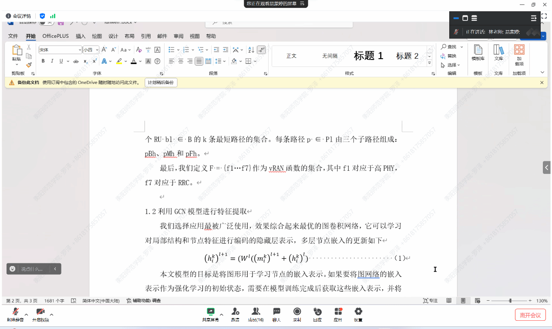Toggle bold formatting
The image size is (552, 329).
click(43, 61)
